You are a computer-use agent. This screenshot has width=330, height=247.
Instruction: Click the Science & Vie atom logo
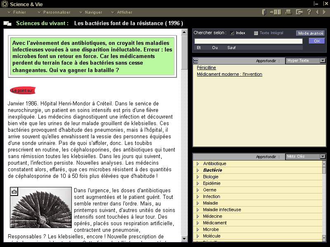5,4
